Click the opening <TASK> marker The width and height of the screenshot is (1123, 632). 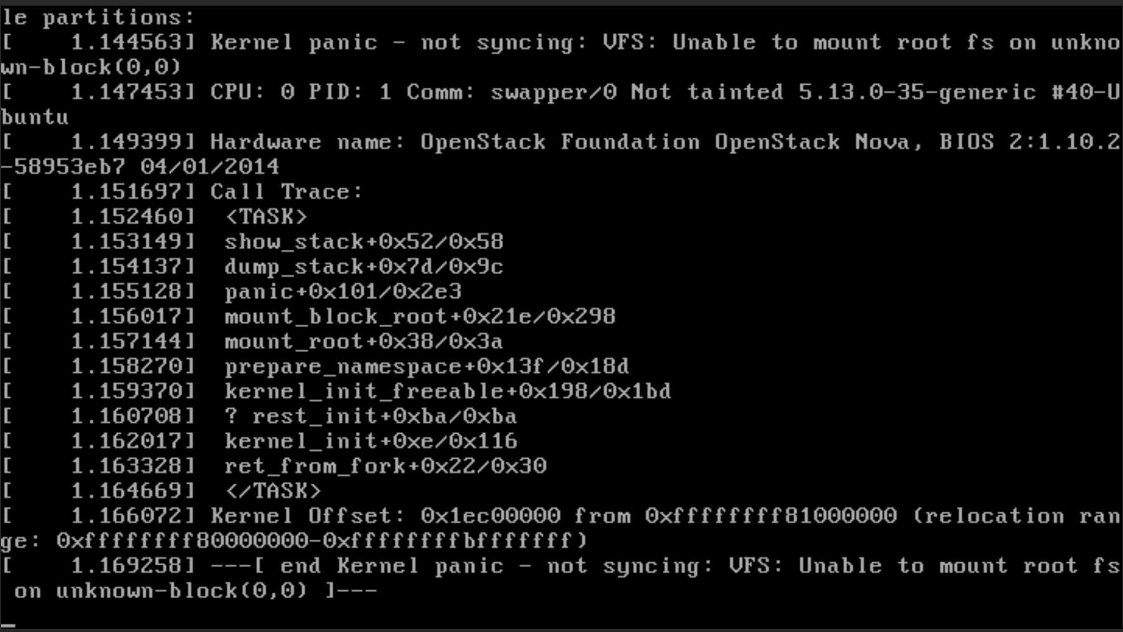(266, 217)
